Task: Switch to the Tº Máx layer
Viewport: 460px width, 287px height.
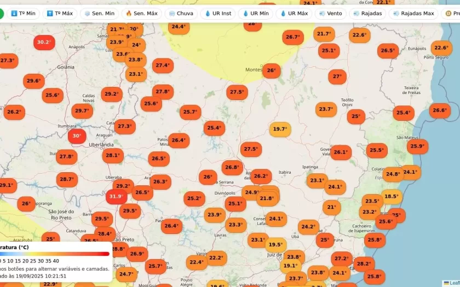Action: click(x=60, y=13)
